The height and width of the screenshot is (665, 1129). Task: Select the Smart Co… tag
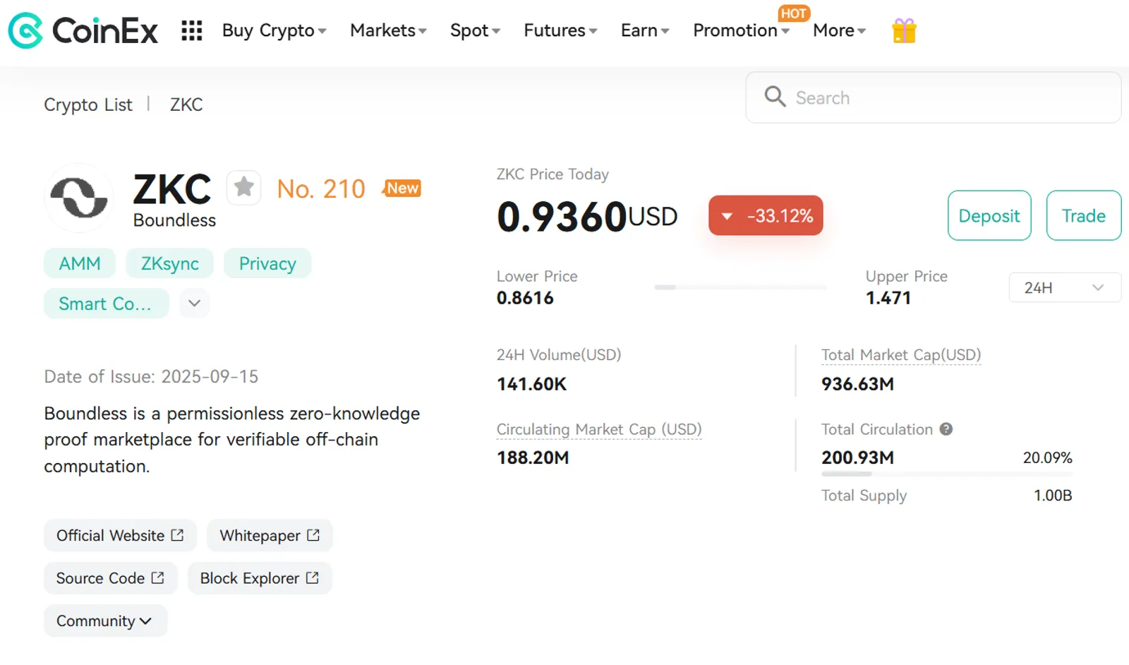[106, 303]
